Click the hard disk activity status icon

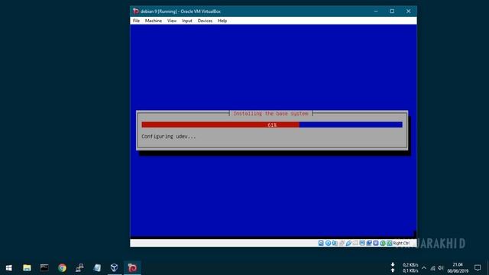pyautogui.click(x=321, y=243)
